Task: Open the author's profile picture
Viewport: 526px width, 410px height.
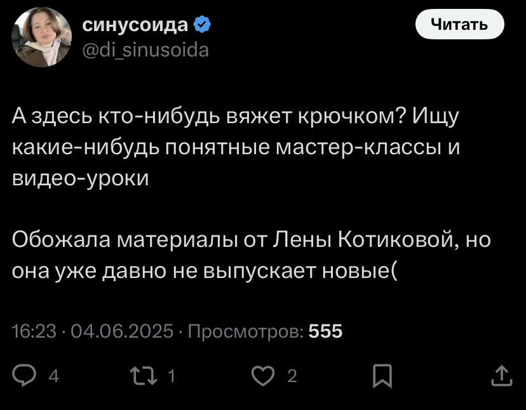Action: (41, 37)
